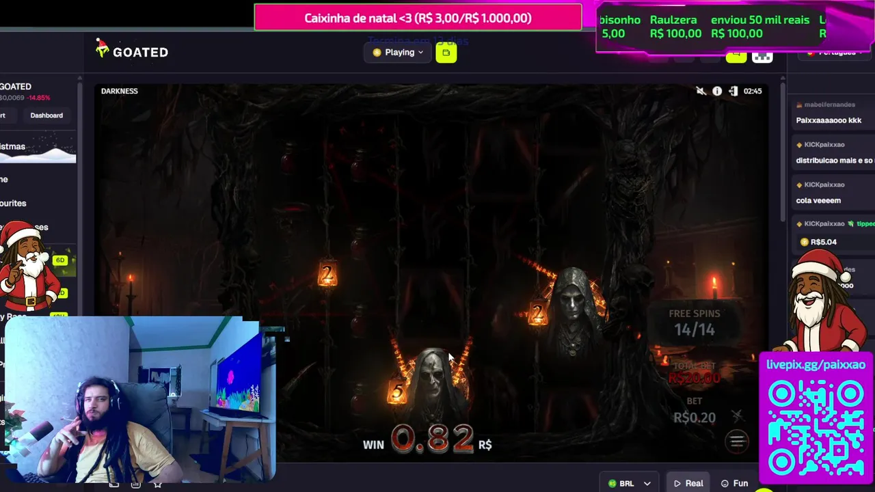
Task: Open the Playing status dropdown
Action: click(399, 53)
